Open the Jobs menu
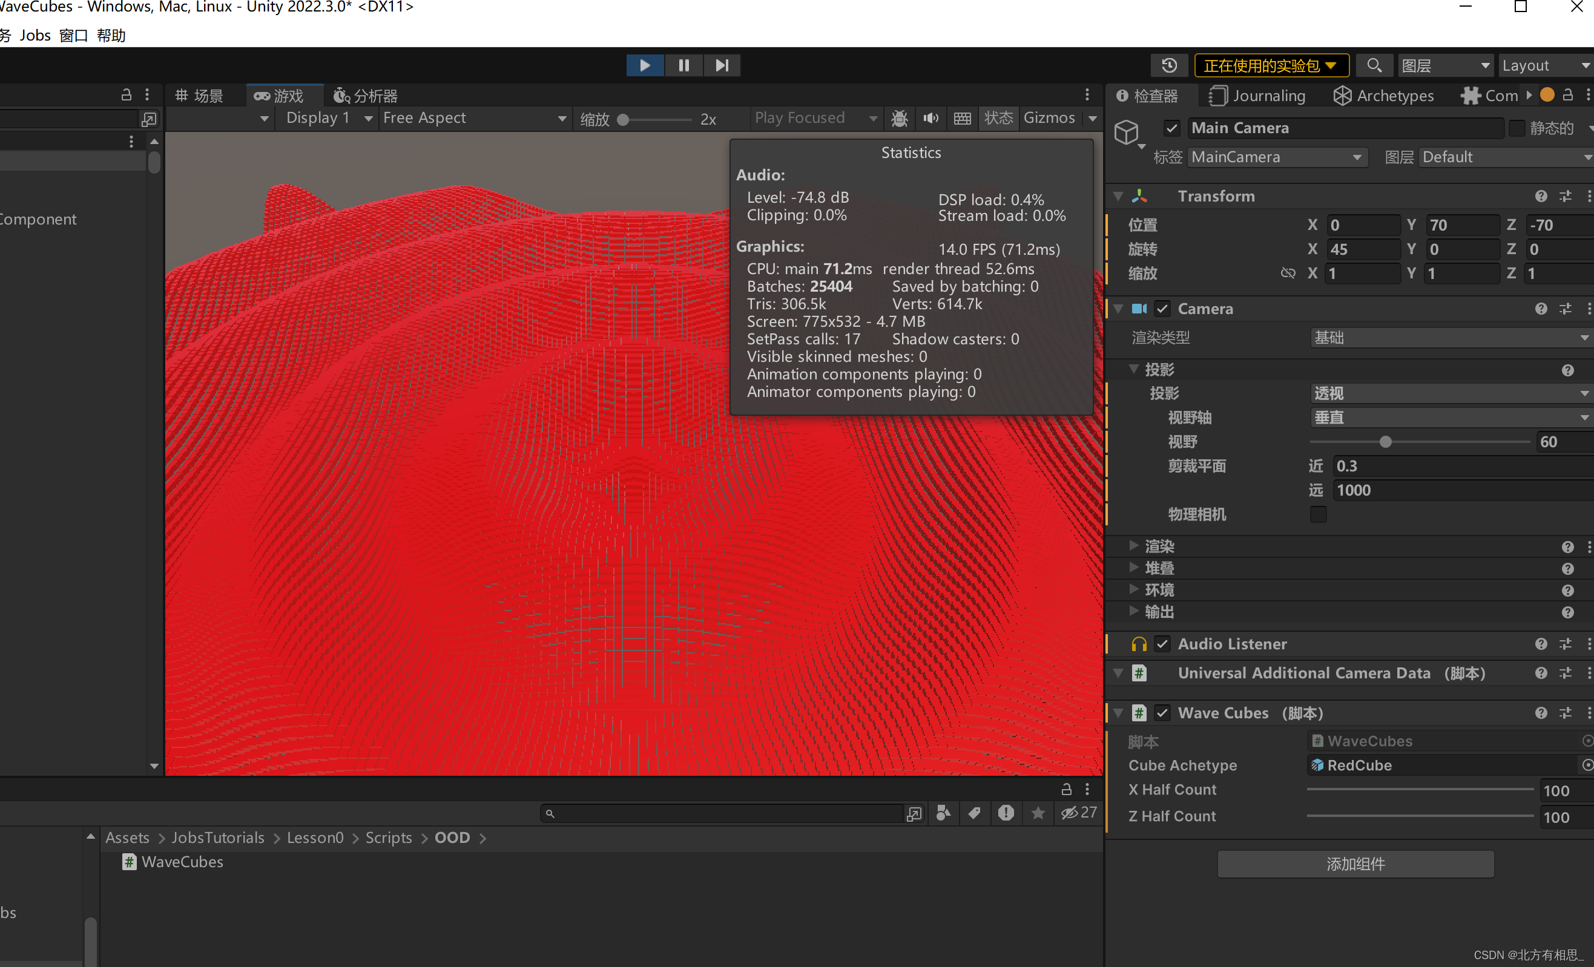Image resolution: width=1594 pixels, height=967 pixels. (x=35, y=36)
